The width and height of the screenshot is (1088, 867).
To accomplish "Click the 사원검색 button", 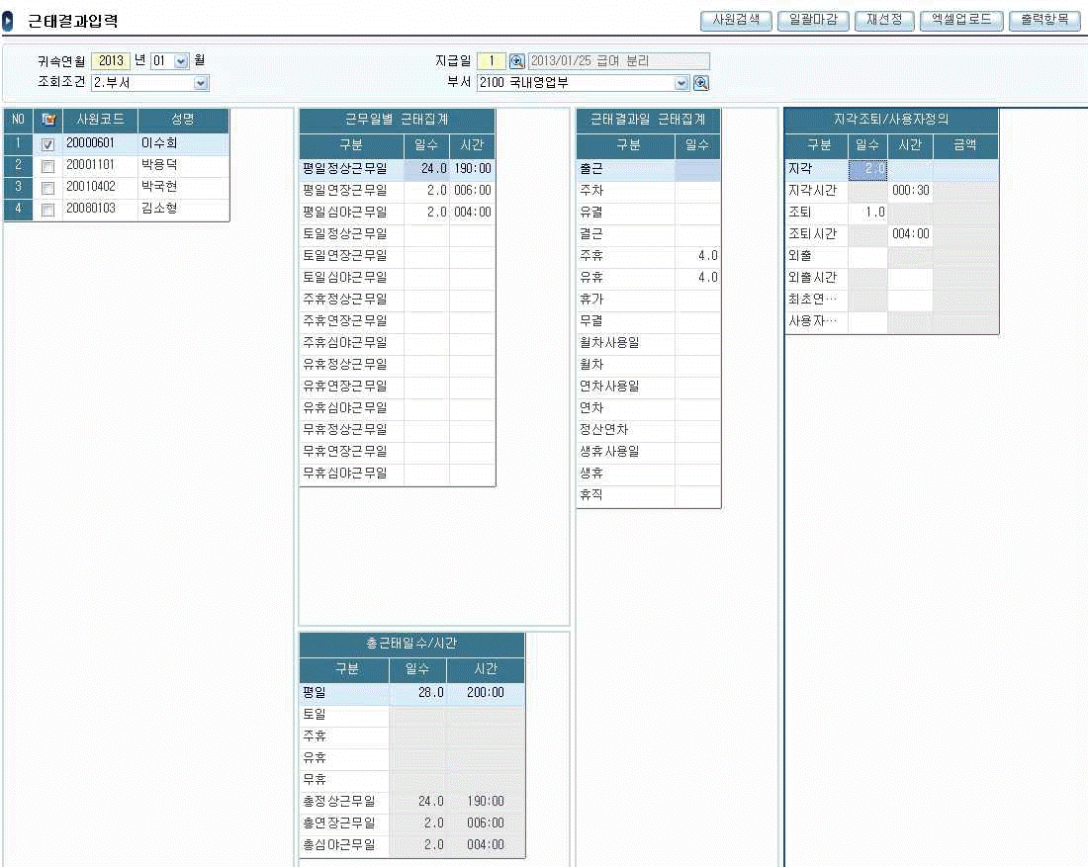I will (x=735, y=21).
